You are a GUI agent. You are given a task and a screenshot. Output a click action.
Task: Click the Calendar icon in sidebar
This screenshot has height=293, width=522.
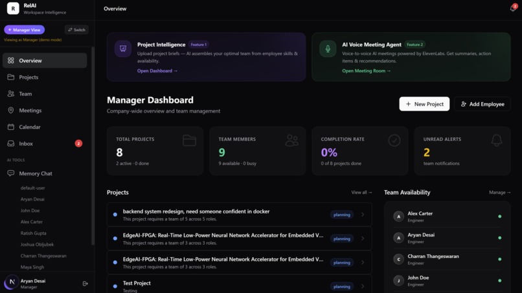(11, 127)
